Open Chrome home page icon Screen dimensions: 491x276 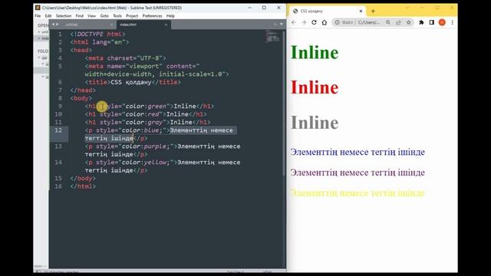[x=325, y=22]
